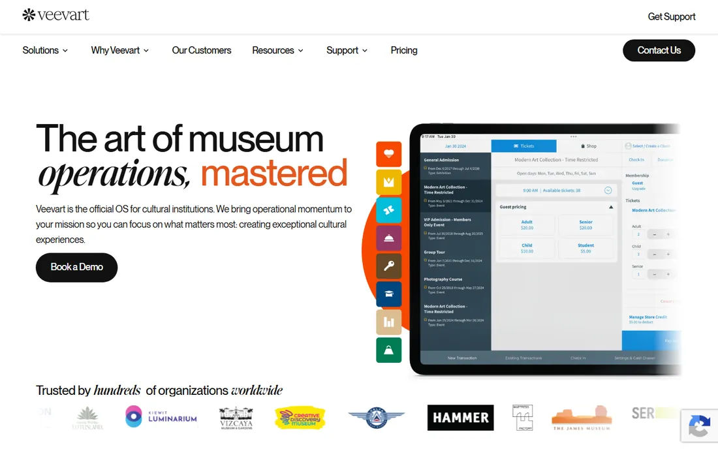This screenshot has height=449, width=718.
Task: Open the Our Customers page
Action: [x=202, y=50]
